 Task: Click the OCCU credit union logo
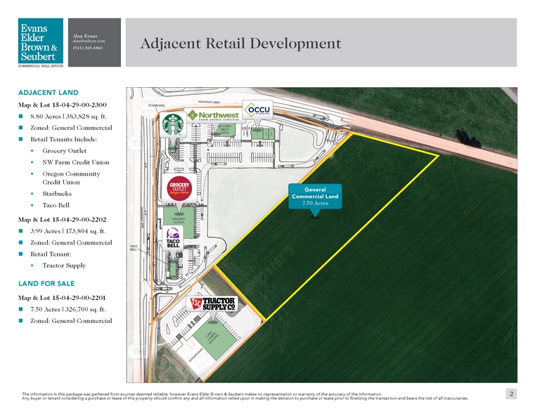pos(257,111)
